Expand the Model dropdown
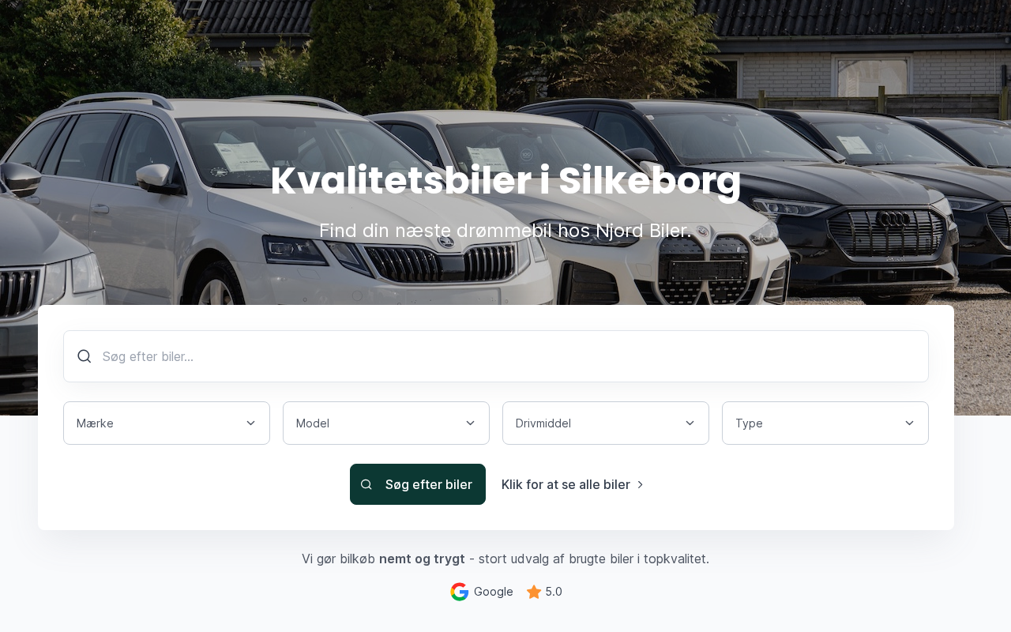Image resolution: width=1011 pixels, height=632 pixels. tap(386, 423)
